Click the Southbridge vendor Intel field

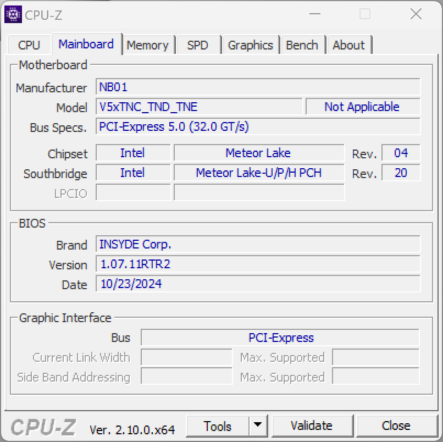pos(133,173)
